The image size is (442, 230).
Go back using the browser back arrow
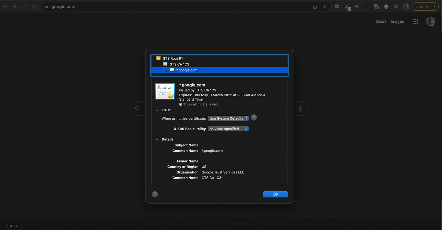(5, 6)
